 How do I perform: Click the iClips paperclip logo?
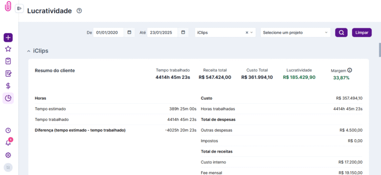point(8,6)
